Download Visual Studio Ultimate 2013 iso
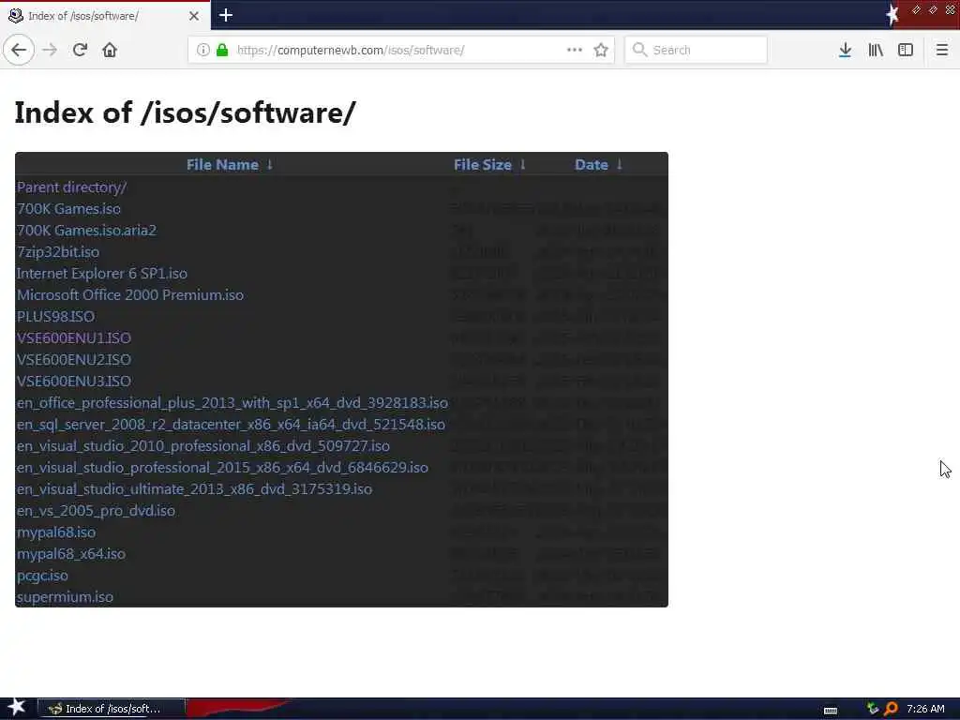The height and width of the screenshot is (720, 960). (x=194, y=489)
